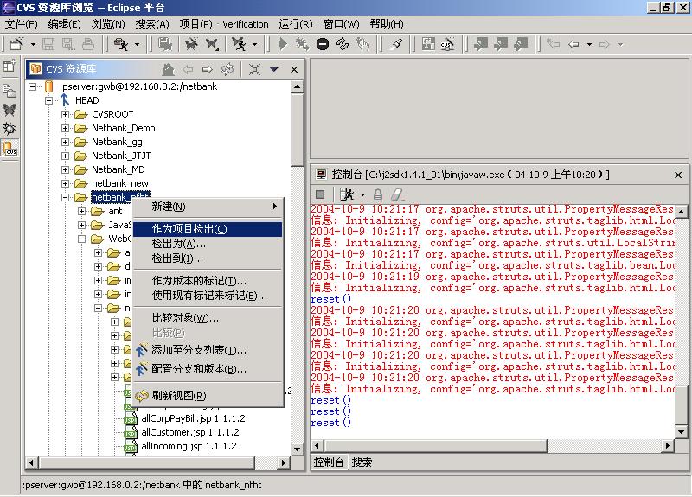
Task: Open the 新建(N) submenu
Action: point(208,207)
